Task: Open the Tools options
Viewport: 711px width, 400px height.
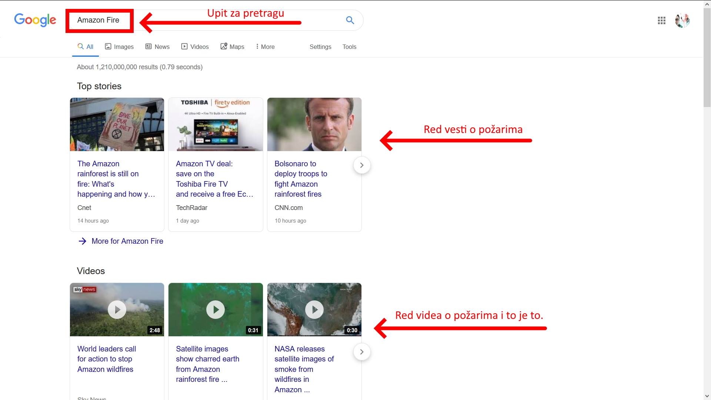Action: coord(349,47)
